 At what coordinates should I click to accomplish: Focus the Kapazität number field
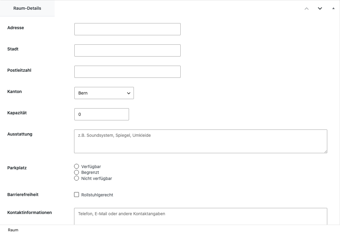(x=102, y=114)
